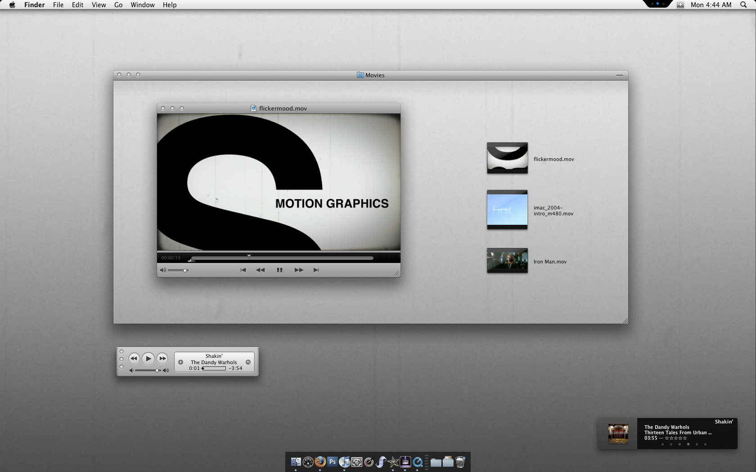The image size is (756, 472).
Task: Click the volume icon in flickermood.mov player
Action: click(163, 270)
